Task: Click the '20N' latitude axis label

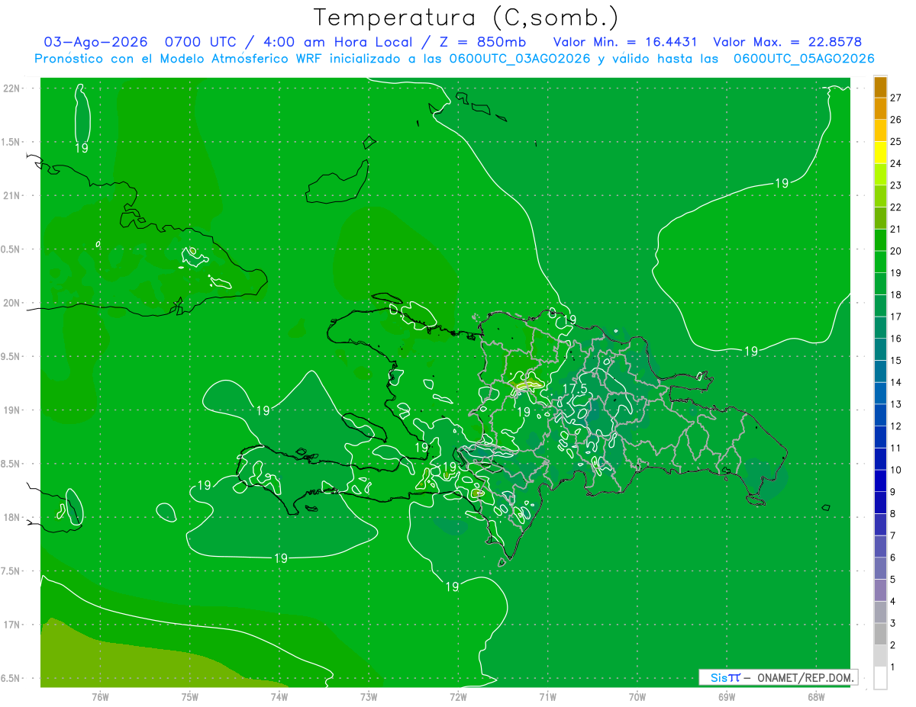Action: (x=12, y=303)
